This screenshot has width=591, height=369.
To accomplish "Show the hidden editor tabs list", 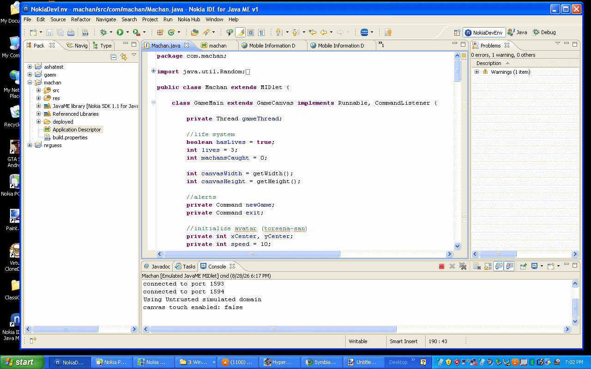I will 381,45.
